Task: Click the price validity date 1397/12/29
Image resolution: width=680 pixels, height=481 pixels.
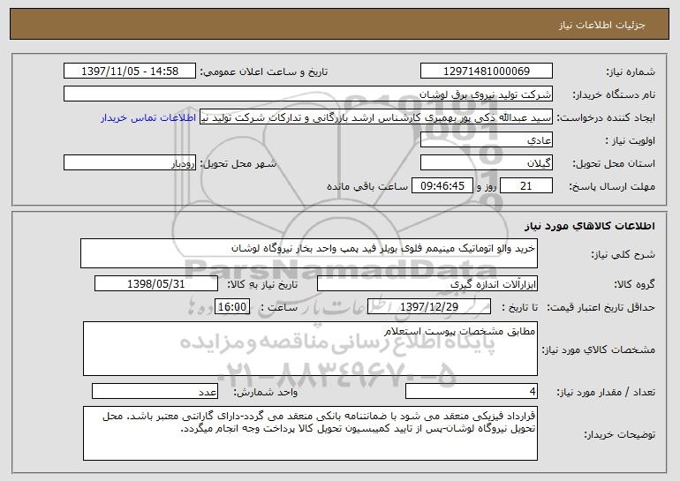Action: (x=429, y=307)
